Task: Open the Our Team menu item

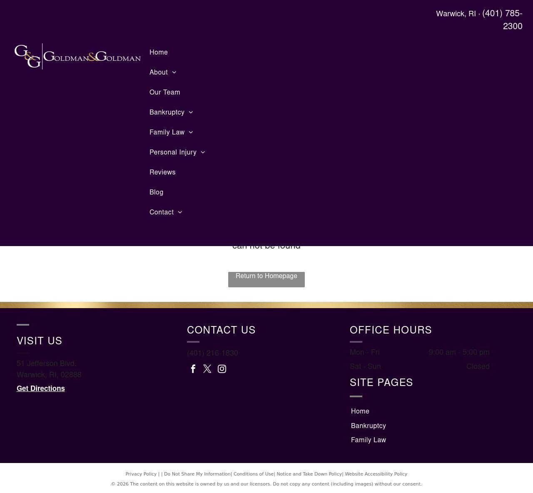Action: pos(165,92)
